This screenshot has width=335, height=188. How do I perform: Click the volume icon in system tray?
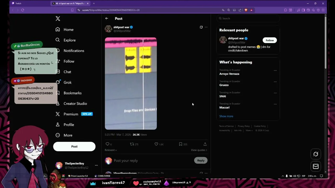[x=295, y=176]
